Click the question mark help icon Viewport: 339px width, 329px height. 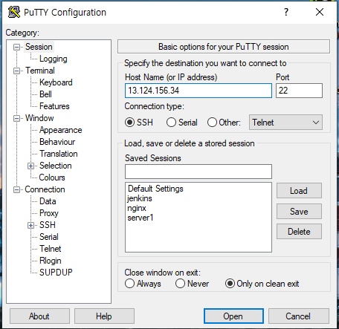[x=286, y=12]
